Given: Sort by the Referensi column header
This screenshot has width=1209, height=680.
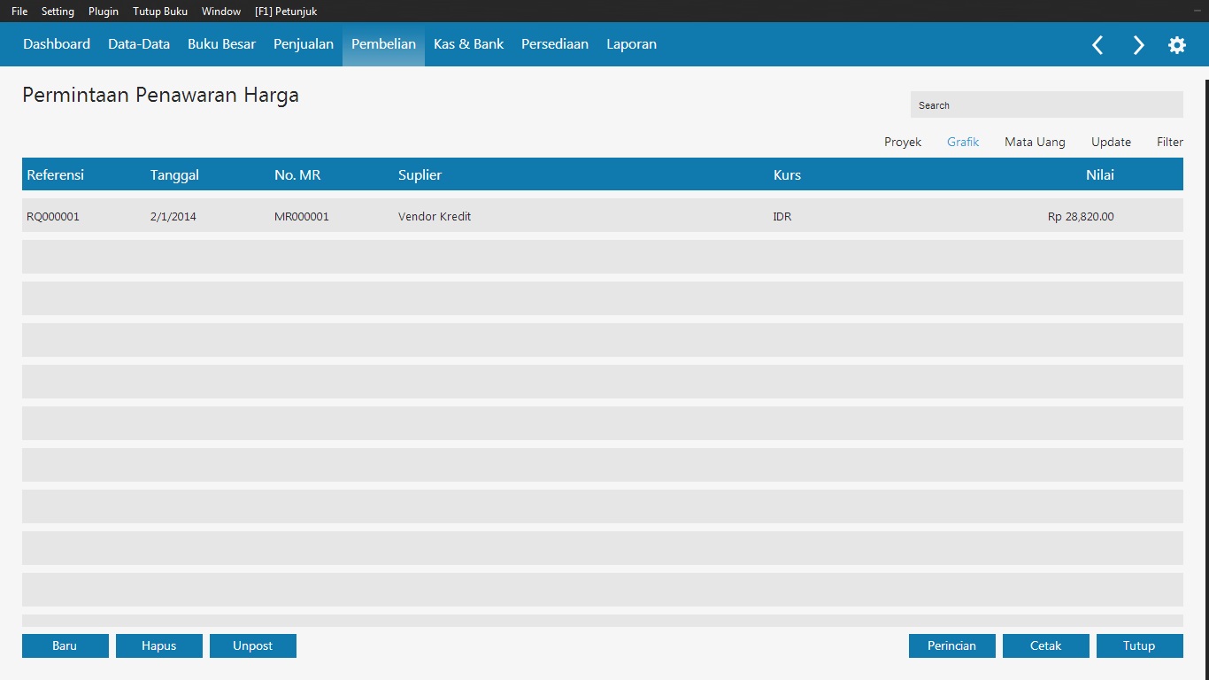Looking at the screenshot, I should click(56, 174).
